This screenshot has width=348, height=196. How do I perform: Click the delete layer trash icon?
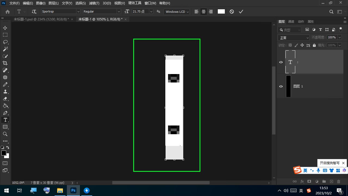tap(338, 182)
